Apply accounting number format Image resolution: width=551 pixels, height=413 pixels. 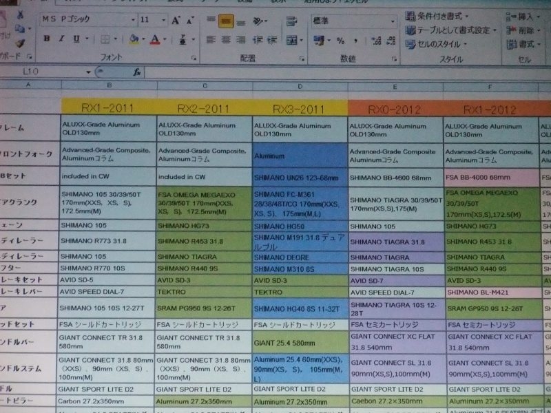(319, 41)
